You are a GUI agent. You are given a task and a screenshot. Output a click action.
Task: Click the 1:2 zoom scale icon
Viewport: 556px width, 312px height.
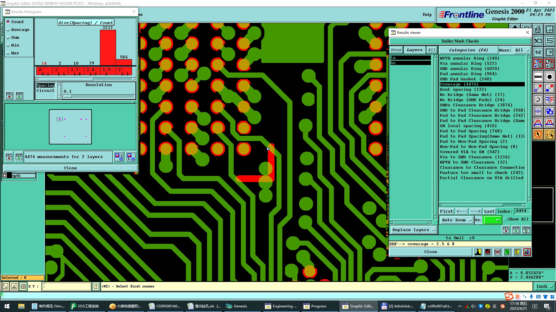[x=538, y=52]
